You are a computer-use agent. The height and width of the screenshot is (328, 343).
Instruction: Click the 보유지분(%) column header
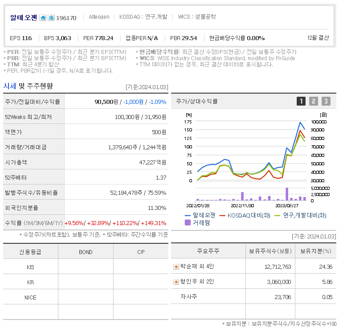316,251
